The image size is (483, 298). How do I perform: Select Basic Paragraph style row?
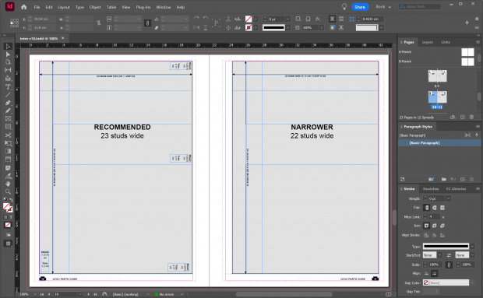pos(439,143)
